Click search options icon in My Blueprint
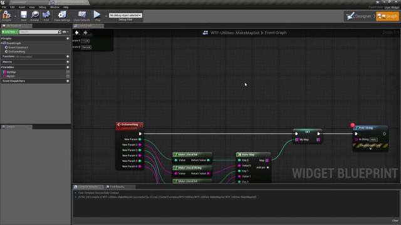This screenshot has height=225, width=401. [x=60, y=32]
